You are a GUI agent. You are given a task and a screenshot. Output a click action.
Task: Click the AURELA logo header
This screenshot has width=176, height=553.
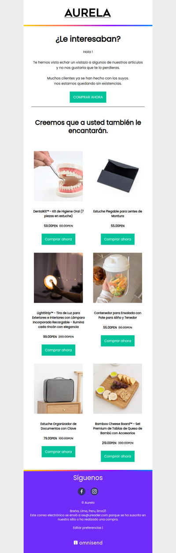tap(88, 13)
